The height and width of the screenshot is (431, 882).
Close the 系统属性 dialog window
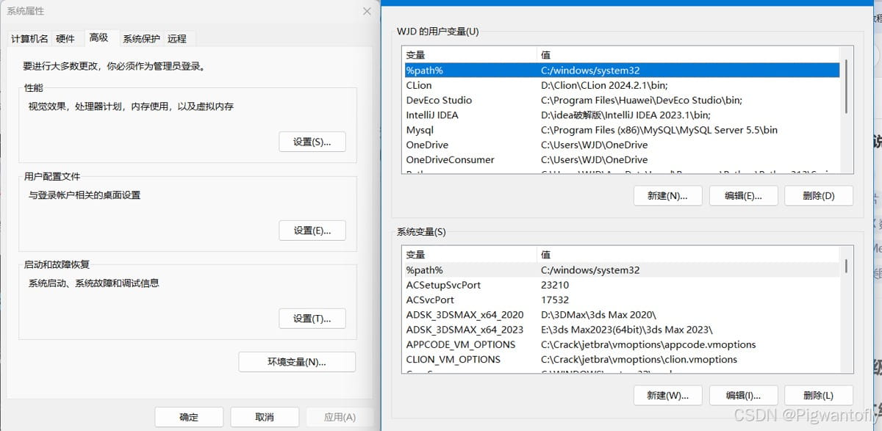click(x=367, y=11)
